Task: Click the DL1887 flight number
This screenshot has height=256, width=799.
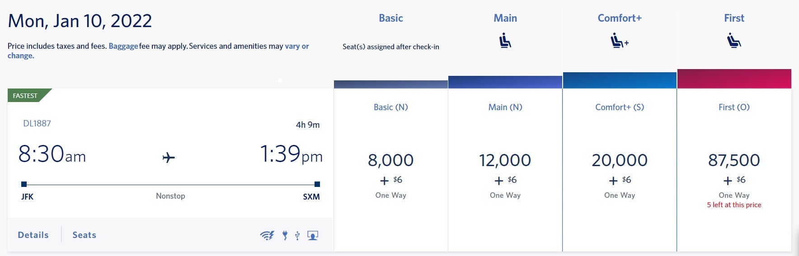Action: point(37,123)
